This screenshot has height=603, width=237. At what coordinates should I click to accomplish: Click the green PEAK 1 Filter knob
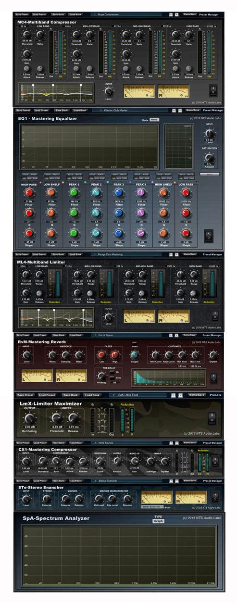click(x=74, y=192)
